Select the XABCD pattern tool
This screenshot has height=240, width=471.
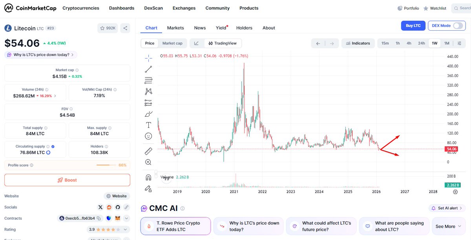tap(148, 92)
